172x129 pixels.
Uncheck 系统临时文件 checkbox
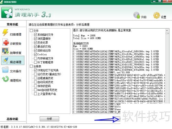(x=35, y=34)
